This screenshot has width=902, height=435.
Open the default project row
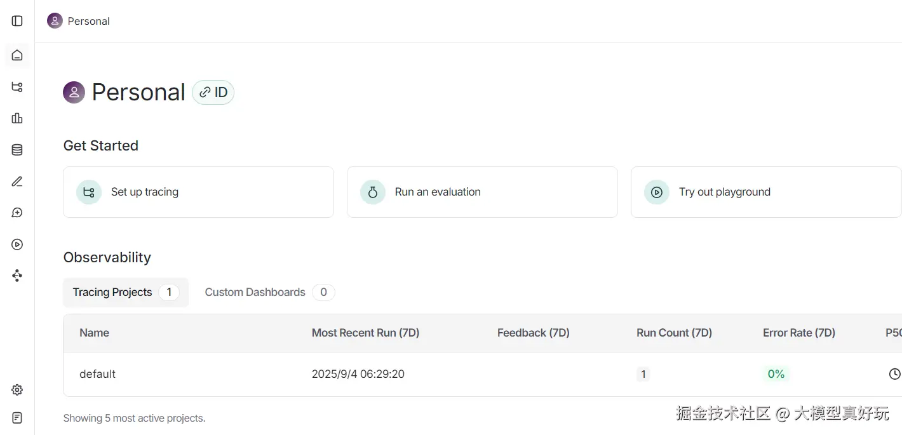(x=98, y=374)
